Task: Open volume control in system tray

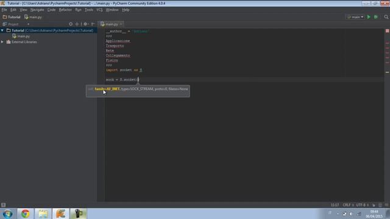Action: [x=351, y=214]
